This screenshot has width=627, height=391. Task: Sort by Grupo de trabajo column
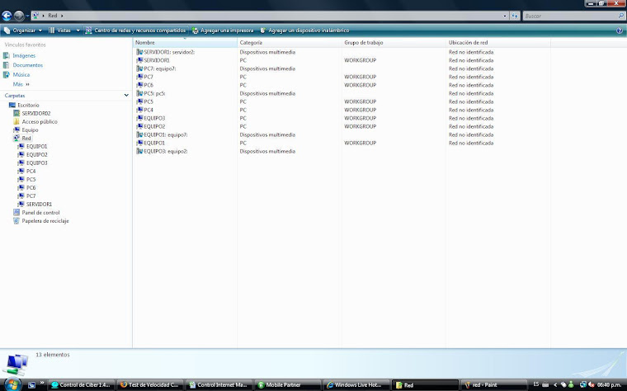coord(394,42)
